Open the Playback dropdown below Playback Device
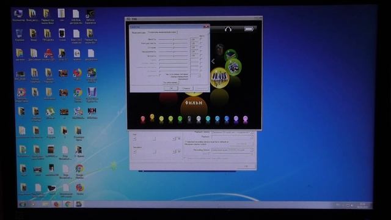The width and height of the screenshot is (391, 220). pos(233,137)
